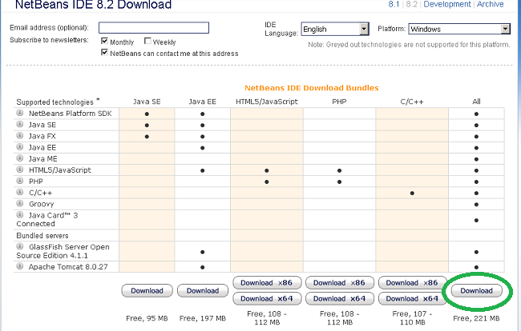Open the Development version link

click(447, 4)
